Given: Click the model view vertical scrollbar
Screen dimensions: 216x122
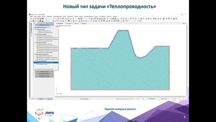Looking at the screenshot, I should [x=187, y=60].
